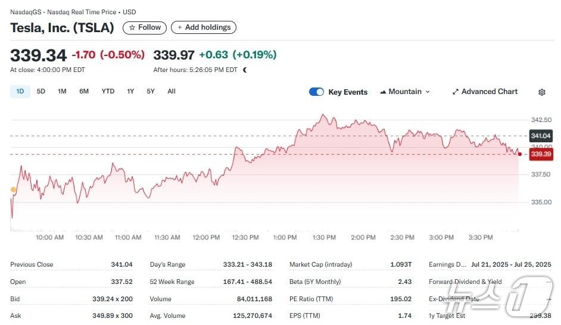Screen dimensions: 561x325
Task: Open the Mountain chart style dropdown
Action: pos(405,92)
